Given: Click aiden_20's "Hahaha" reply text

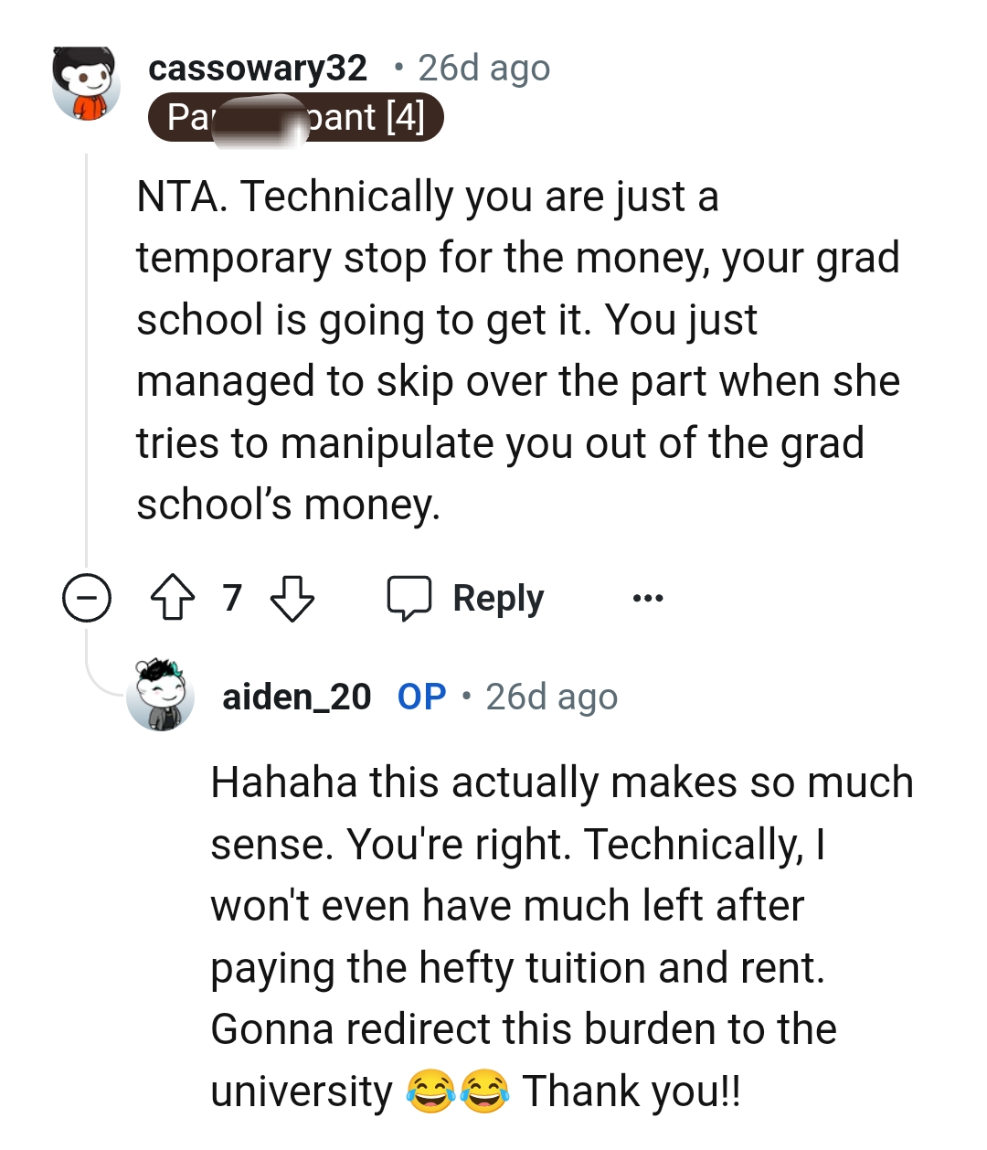Looking at the screenshot, I should (x=561, y=936).
